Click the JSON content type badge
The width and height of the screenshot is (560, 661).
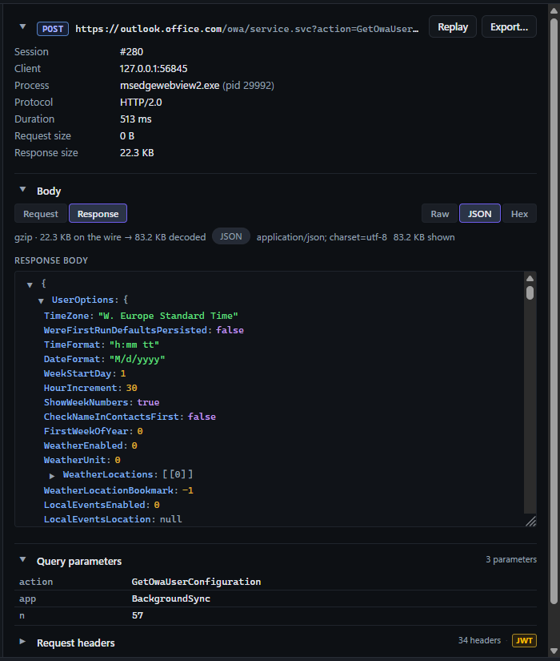click(230, 236)
